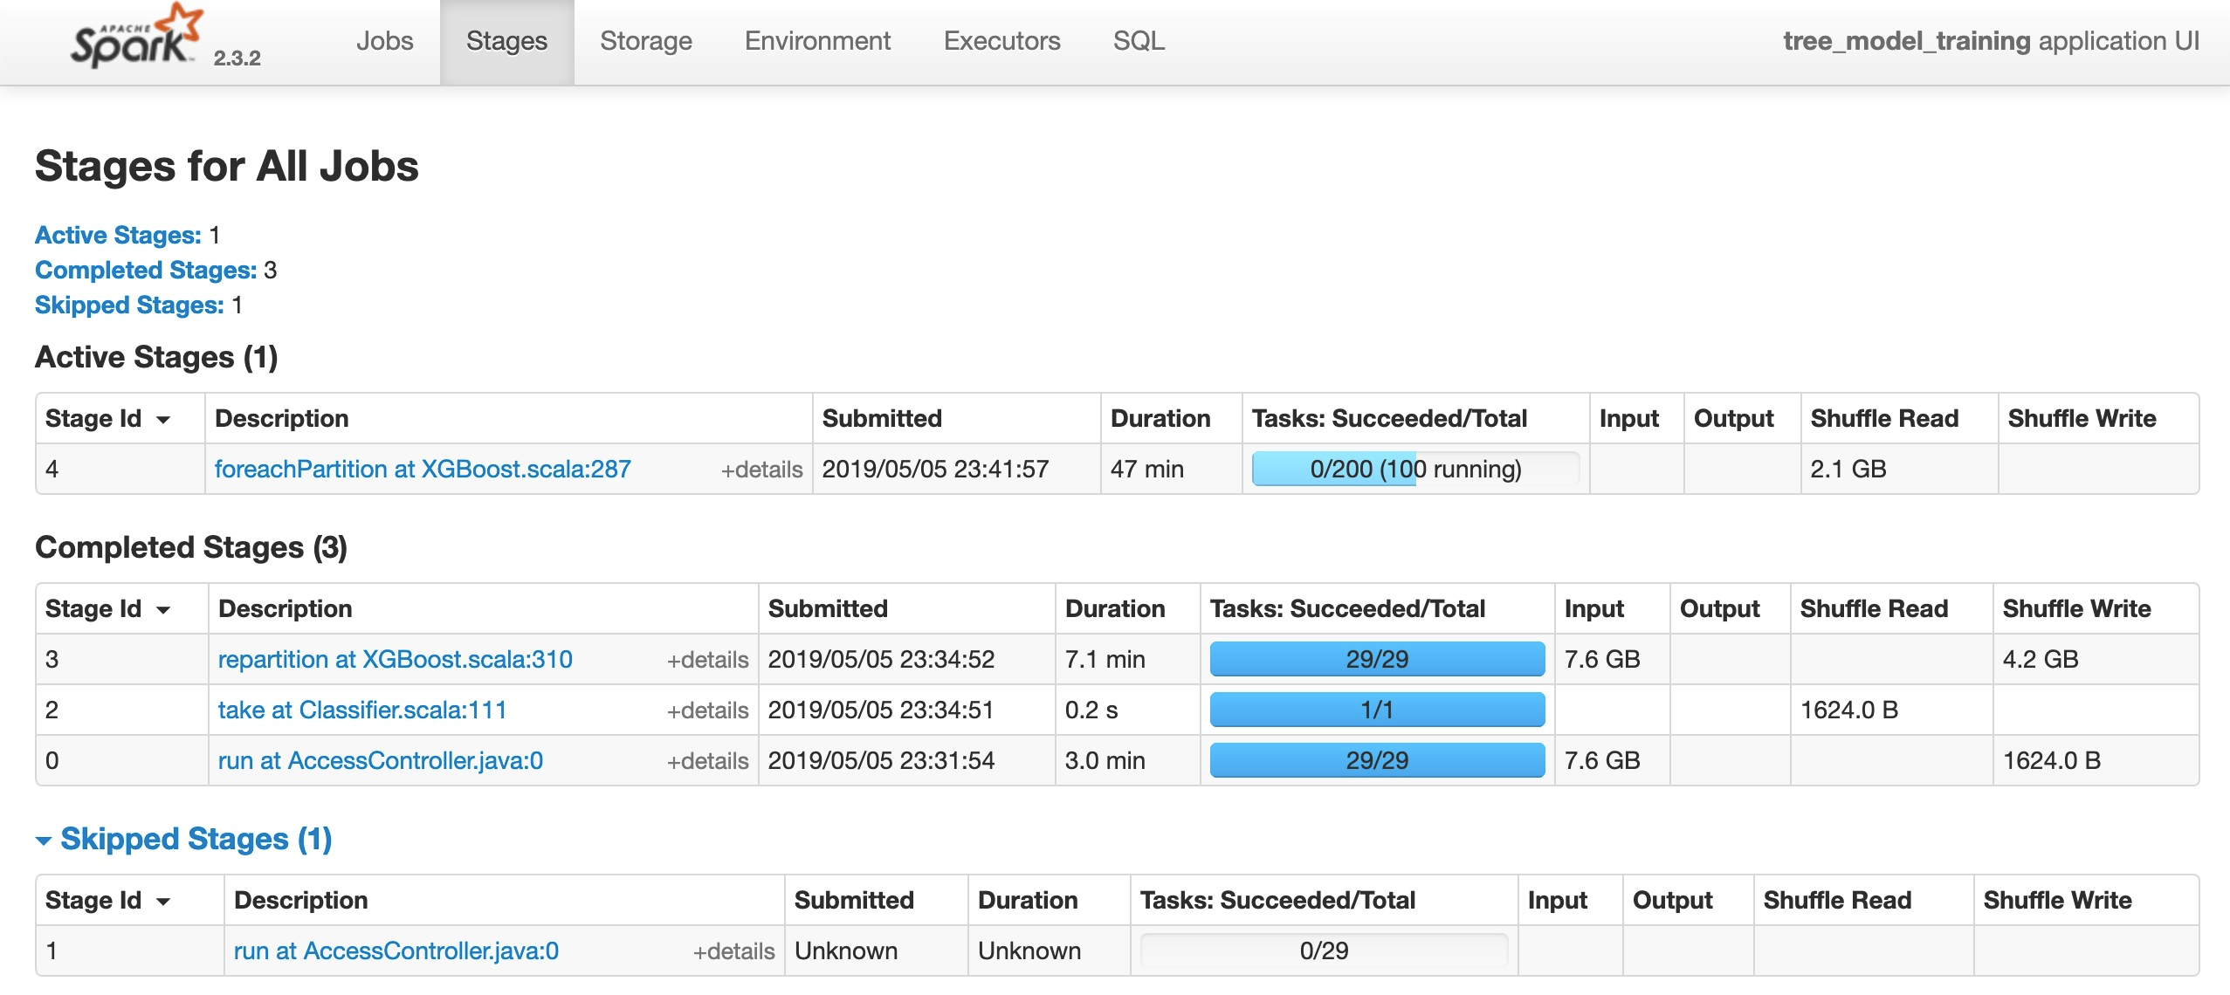Open the Environment page
This screenshot has width=2230, height=995.
click(816, 40)
